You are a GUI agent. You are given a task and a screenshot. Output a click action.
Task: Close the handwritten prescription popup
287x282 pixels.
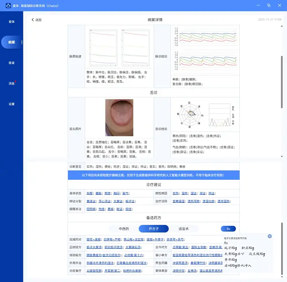270,236
